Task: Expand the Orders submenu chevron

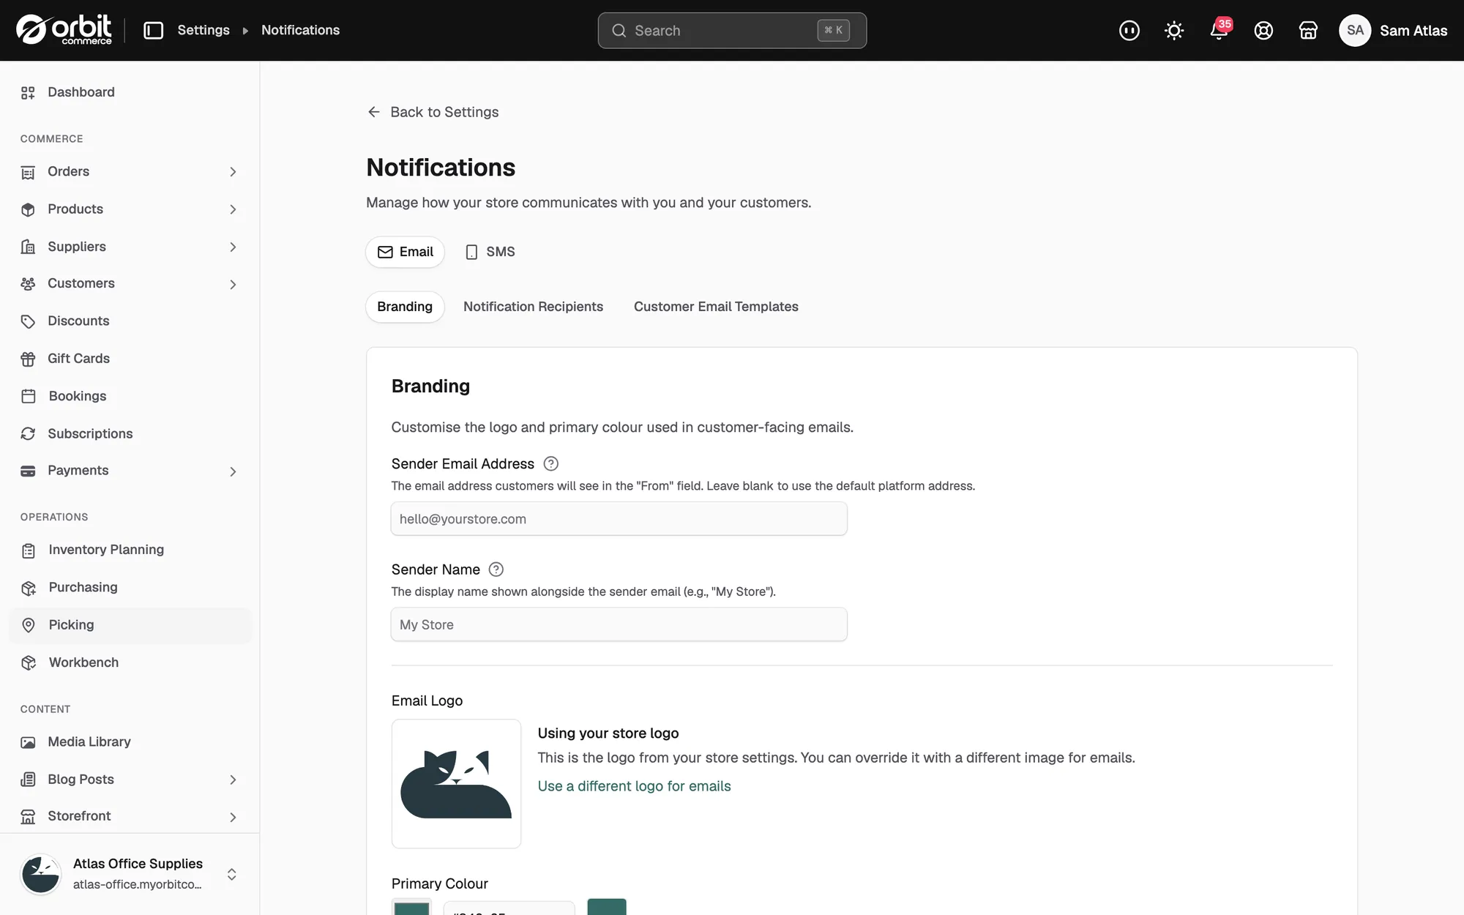Action: 233,172
